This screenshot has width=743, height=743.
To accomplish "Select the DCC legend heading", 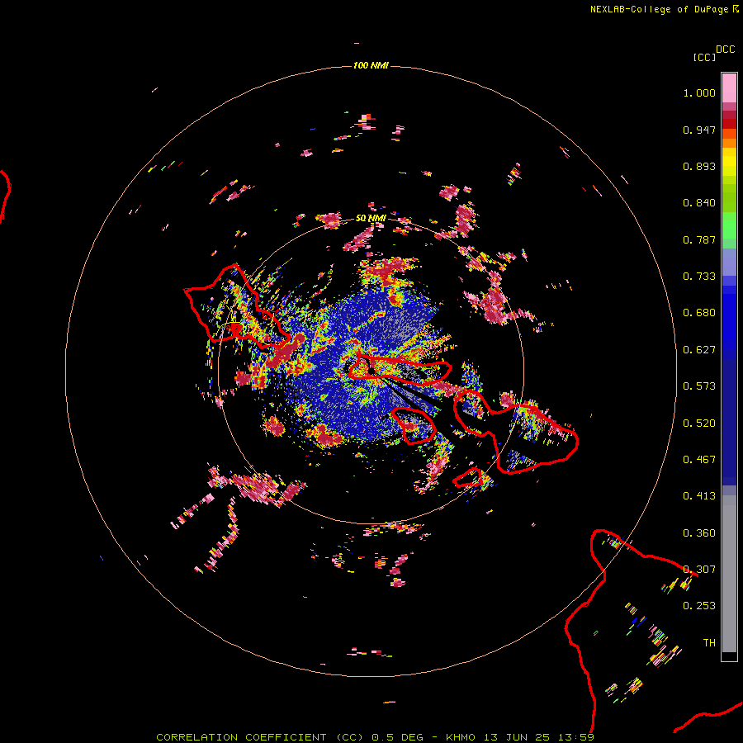I will point(725,50).
